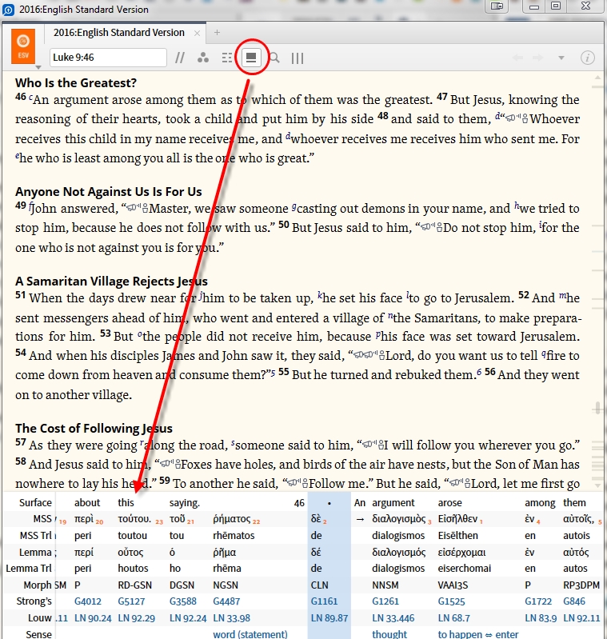Click the 'Lemma Trl' row label

[x=29, y=568]
